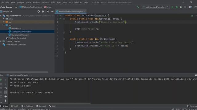Image resolution: width=197 pixels, height=110 pixels.
Task: Fold the dog method using its gutter marker
Action: click(64, 39)
